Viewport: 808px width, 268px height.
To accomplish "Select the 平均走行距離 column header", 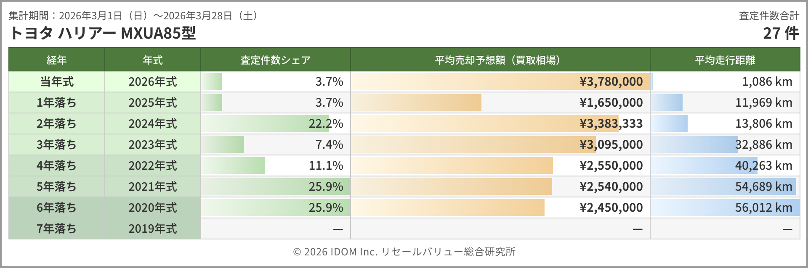I will pos(725,60).
